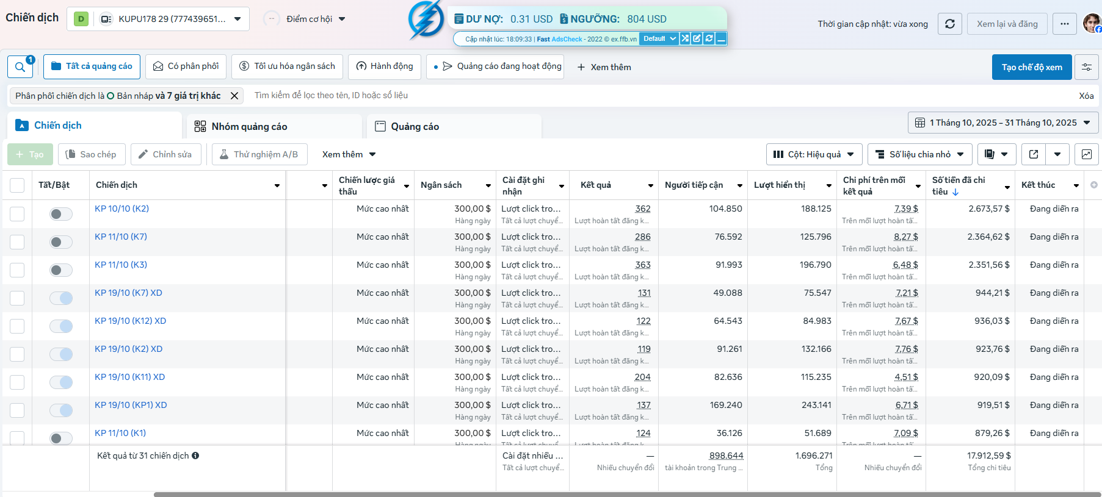Click the edit pencil icon in AdsCheck bar
Viewport: 1102px width, 497px height.
697,38
